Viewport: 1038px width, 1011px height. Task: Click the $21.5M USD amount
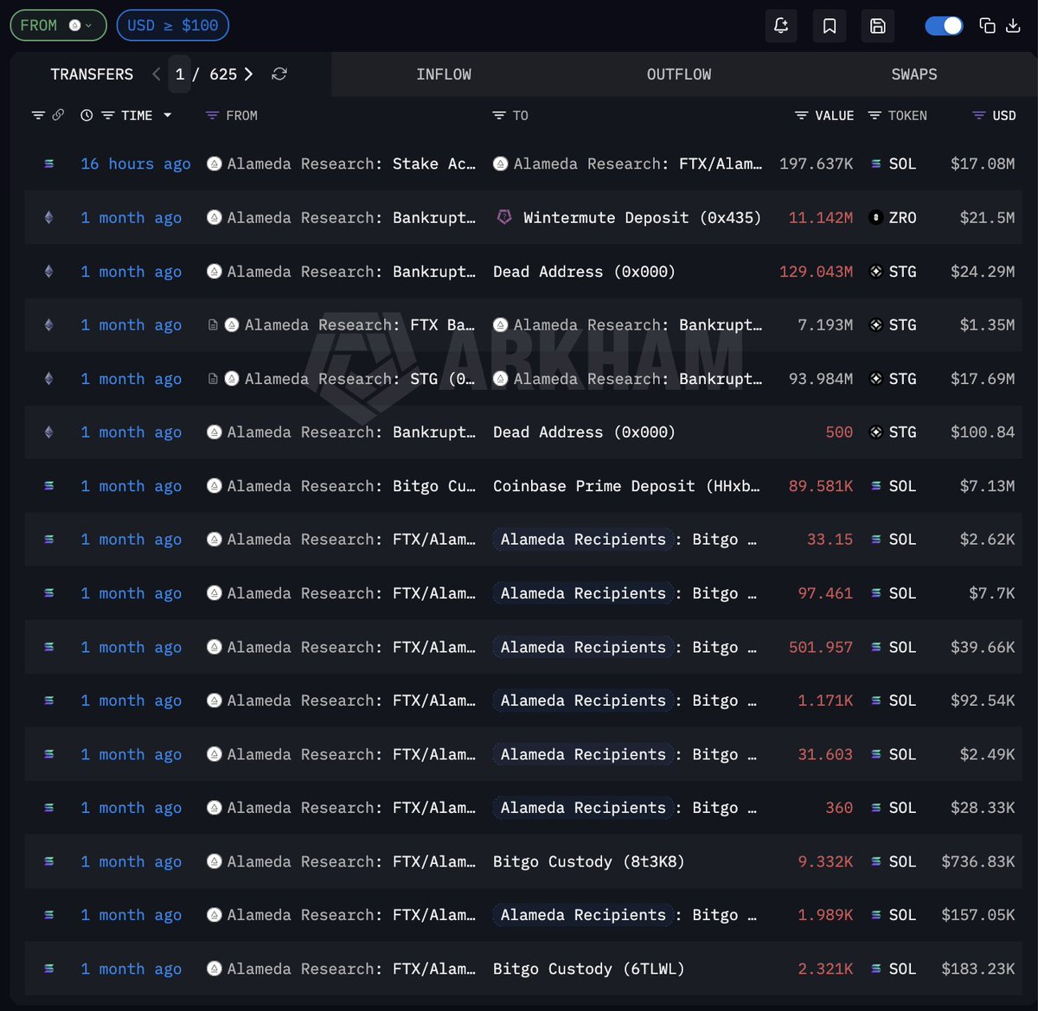(987, 217)
